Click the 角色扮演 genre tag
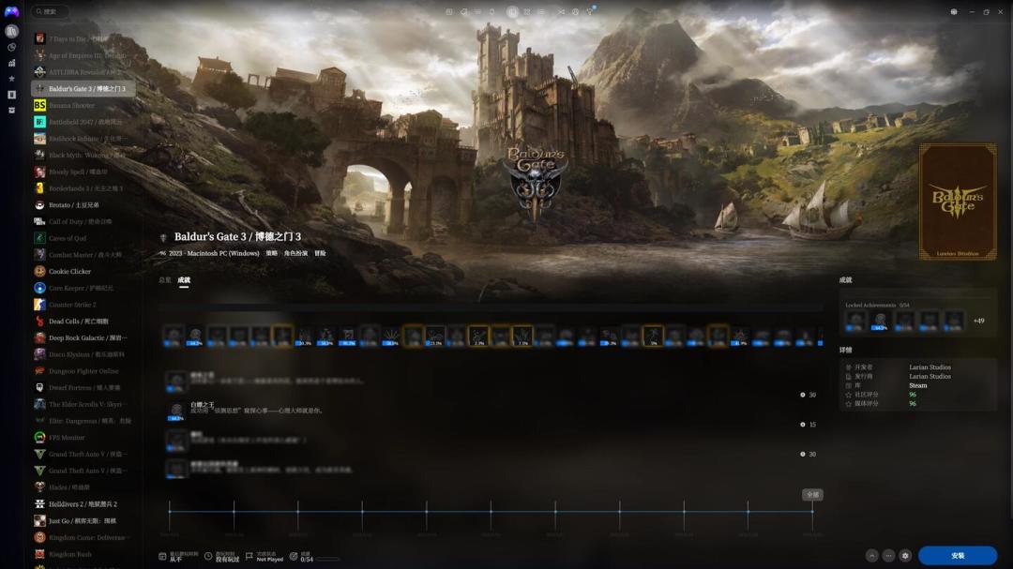The height and width of the screenshot is (569, 1013). (x=295, y=253)
